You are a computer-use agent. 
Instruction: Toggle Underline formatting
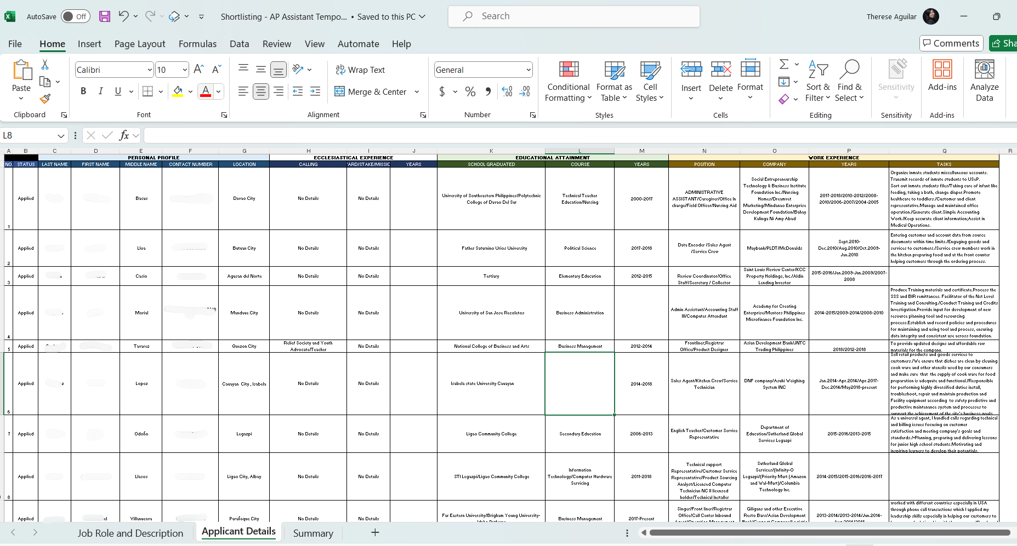click(x=118, y=91)
